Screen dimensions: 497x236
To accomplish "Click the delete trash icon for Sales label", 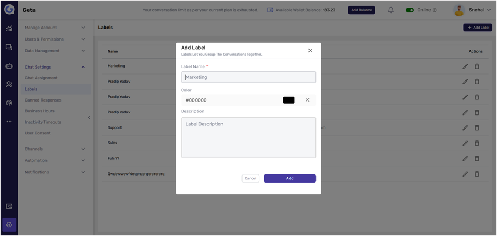I will pyautogui.click(x=476, y=143).
